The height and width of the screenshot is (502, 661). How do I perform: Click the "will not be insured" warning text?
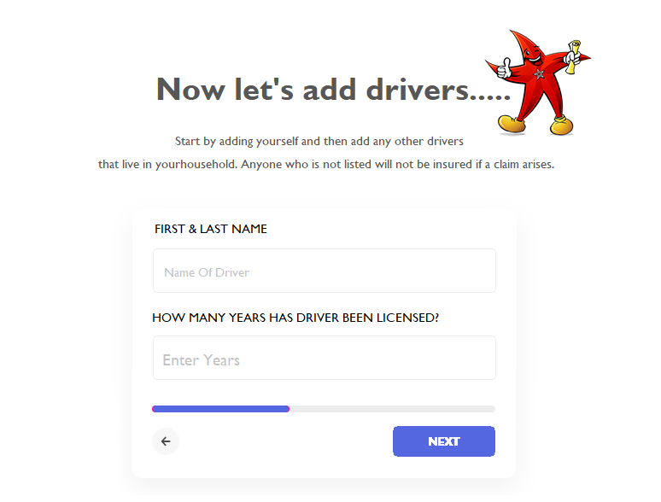point(424,165)
